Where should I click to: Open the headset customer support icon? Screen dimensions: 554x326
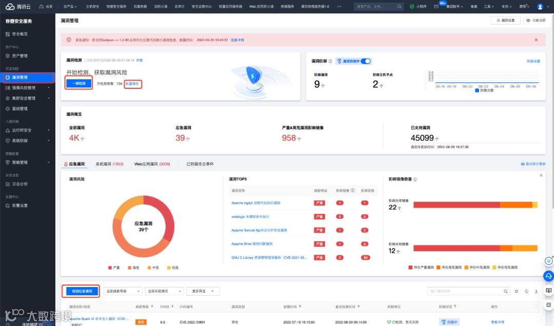click(548, 276)
